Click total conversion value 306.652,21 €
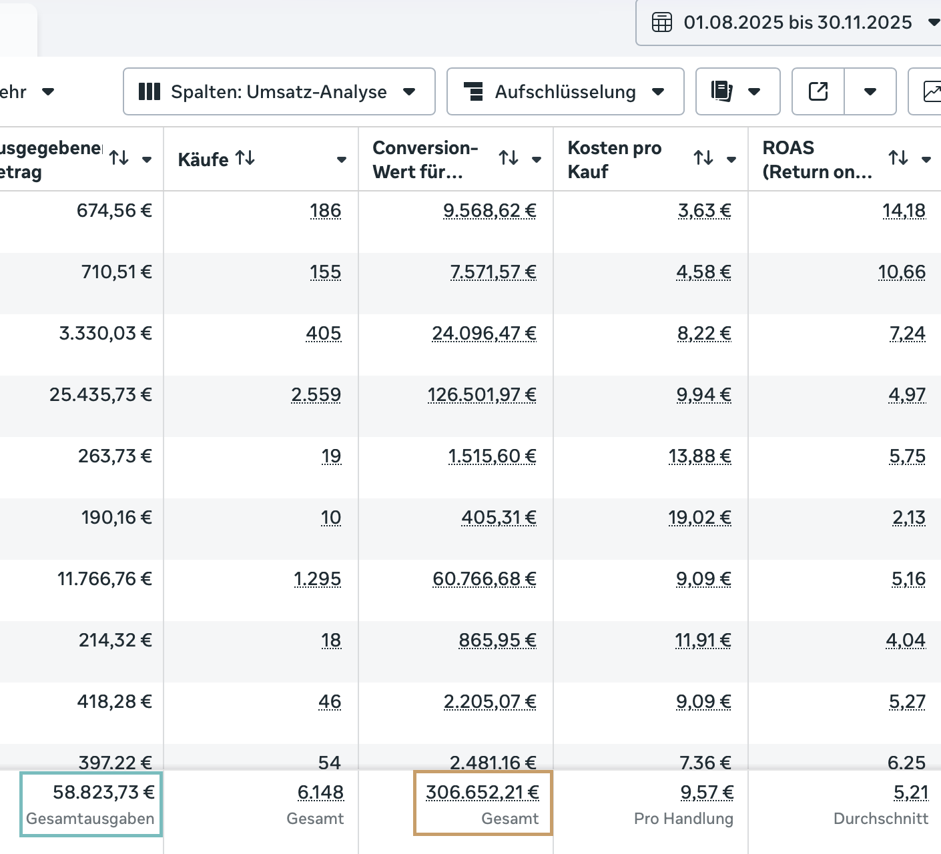The height and width of the screenshot is (854, 941). tap(482, 793)
